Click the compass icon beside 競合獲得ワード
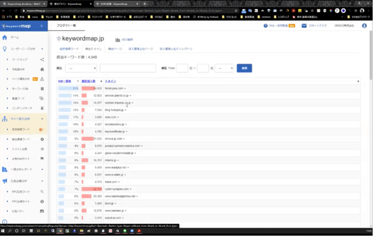Image resolution: width=373 pixels, height=236 pixels. tap(42, 139)
